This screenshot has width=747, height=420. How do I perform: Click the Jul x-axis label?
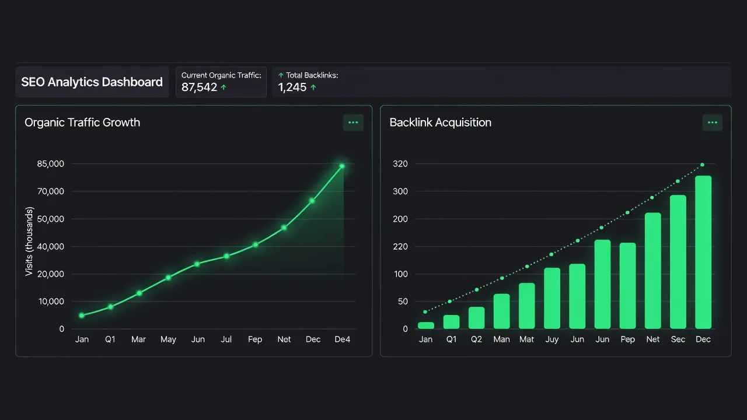226,339
